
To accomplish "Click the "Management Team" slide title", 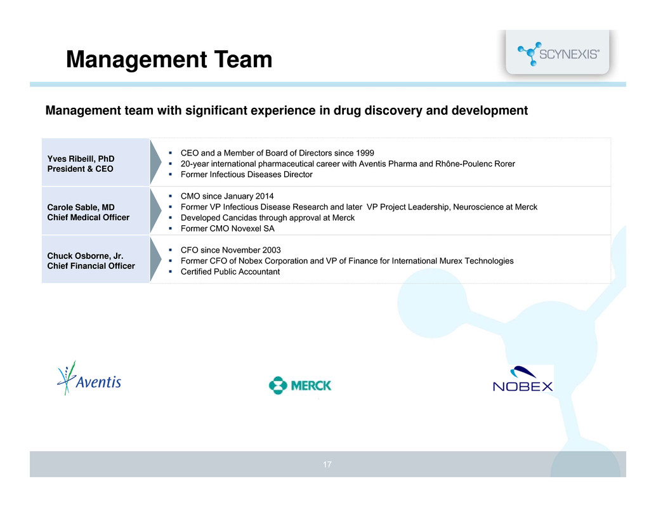I will point(169,60).
